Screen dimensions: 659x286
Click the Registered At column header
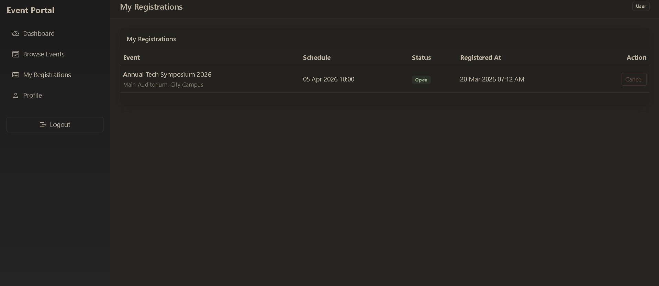click(481, 58)
